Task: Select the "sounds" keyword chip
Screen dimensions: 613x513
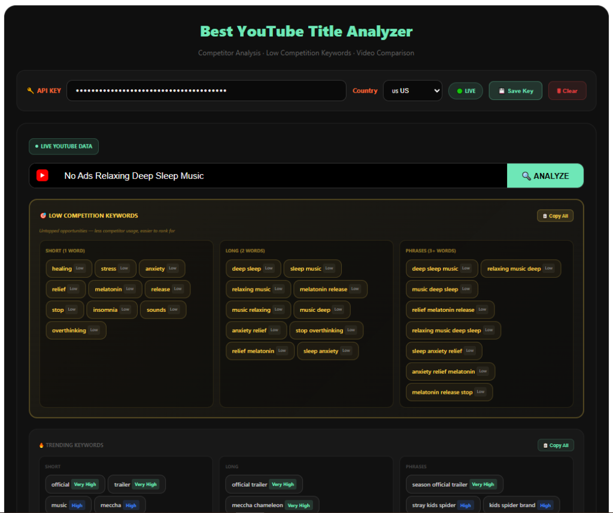Action: [x=163, y=309]
